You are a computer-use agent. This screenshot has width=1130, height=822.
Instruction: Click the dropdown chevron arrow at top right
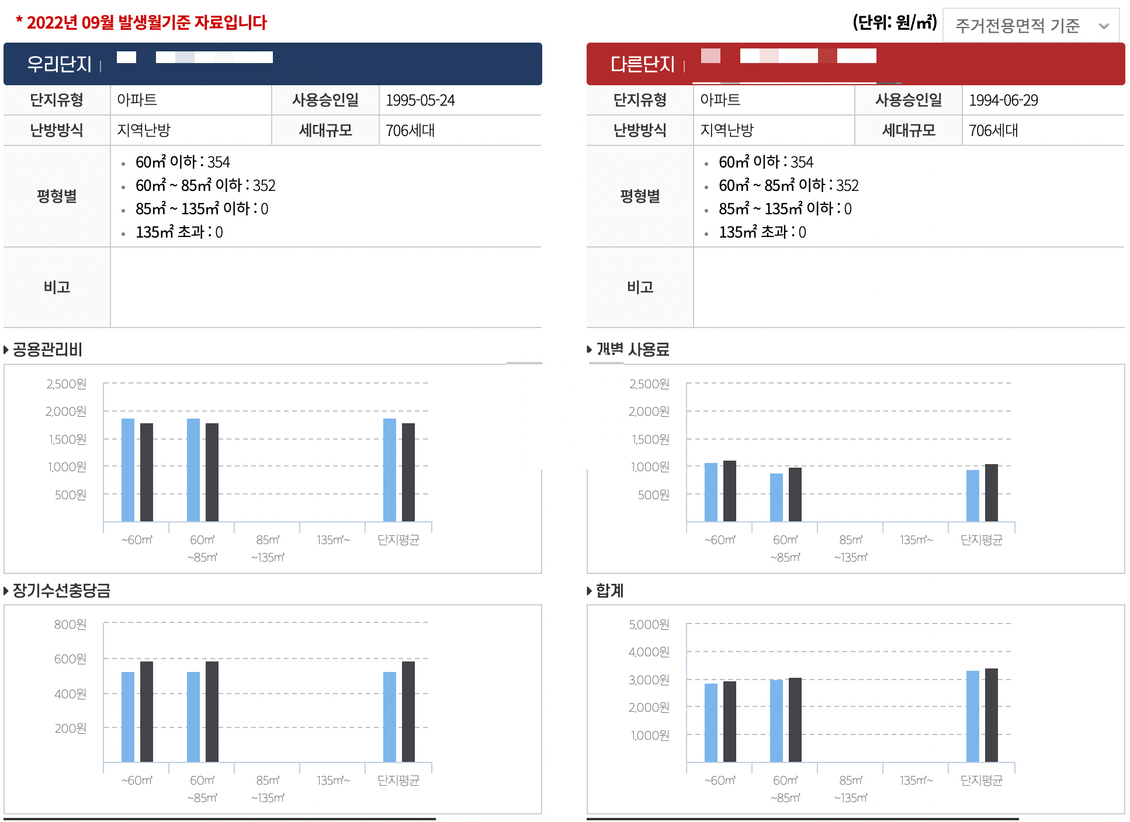pyautogui.click(x=1103, y=26)
